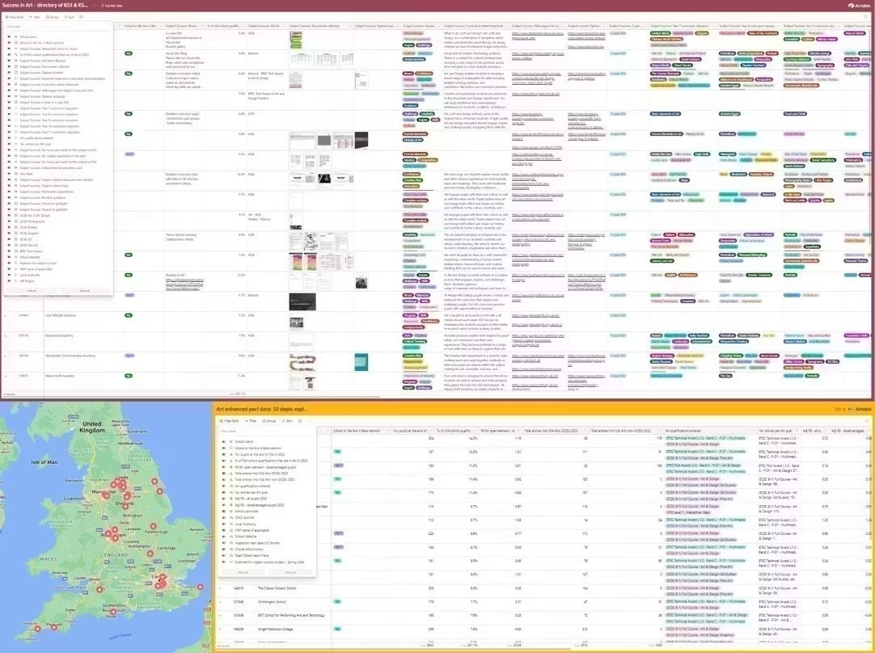
Task: Open Group in Success in Art toolbar
Action: click(x=53, y=17)
